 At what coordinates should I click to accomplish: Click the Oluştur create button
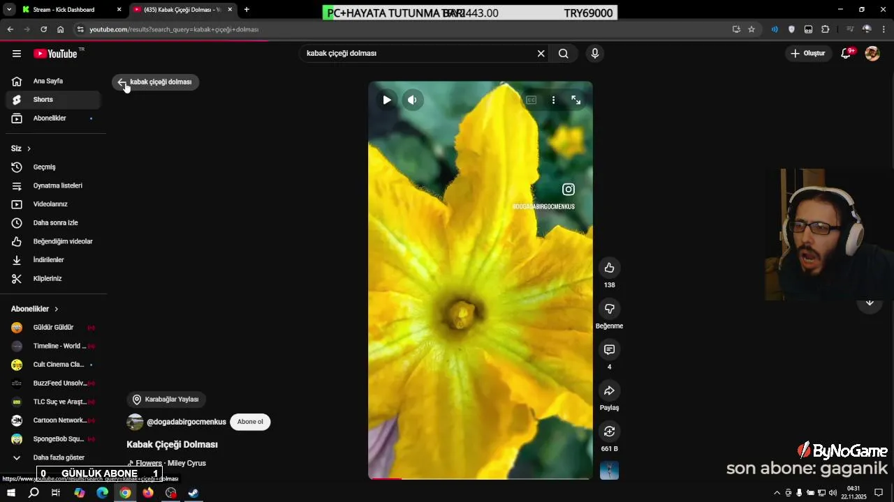809,54
